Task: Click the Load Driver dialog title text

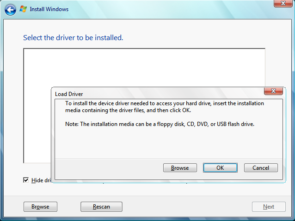Action: coord(69,94)
